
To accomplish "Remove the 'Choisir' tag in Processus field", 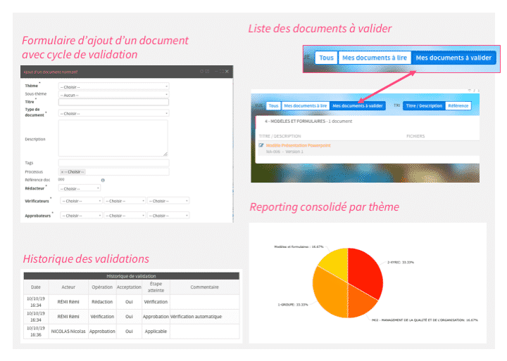I will pyautogui.click(x=63, y=172).
